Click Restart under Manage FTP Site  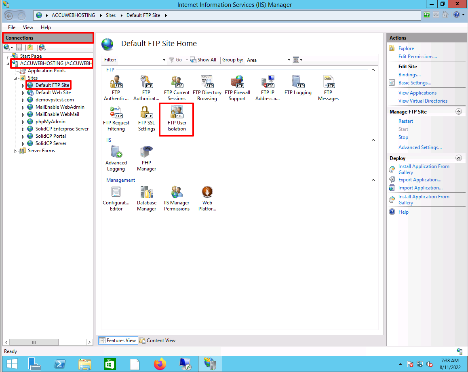point(406,121)
